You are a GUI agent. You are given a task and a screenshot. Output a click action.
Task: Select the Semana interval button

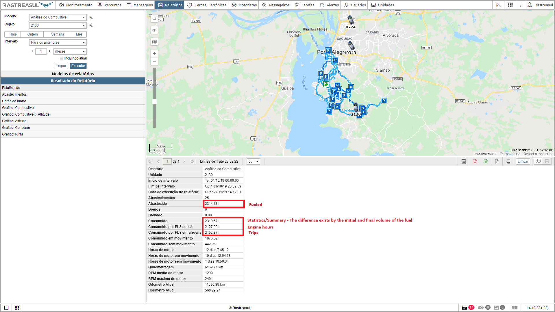coord(58,34)
